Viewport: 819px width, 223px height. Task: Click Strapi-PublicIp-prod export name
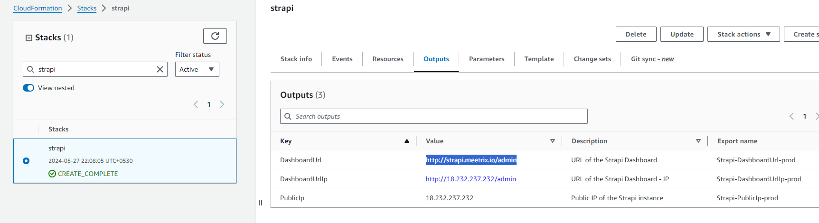point(747,198)
